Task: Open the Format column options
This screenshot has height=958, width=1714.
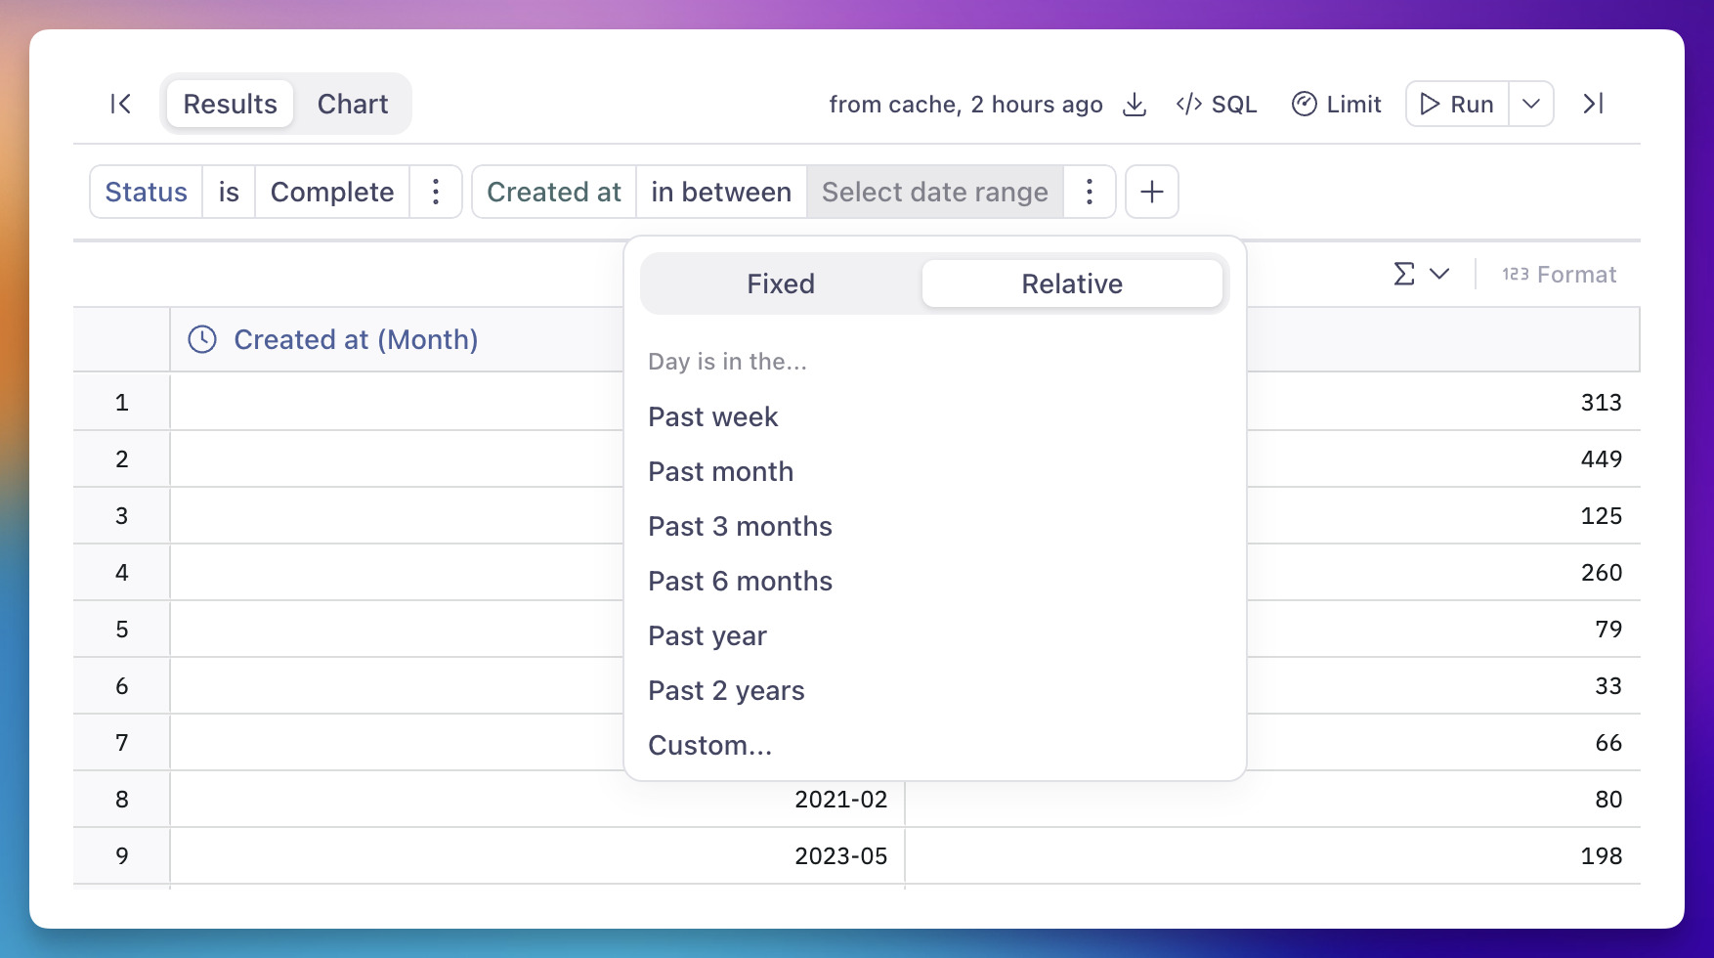Action: coord(1559,275)
